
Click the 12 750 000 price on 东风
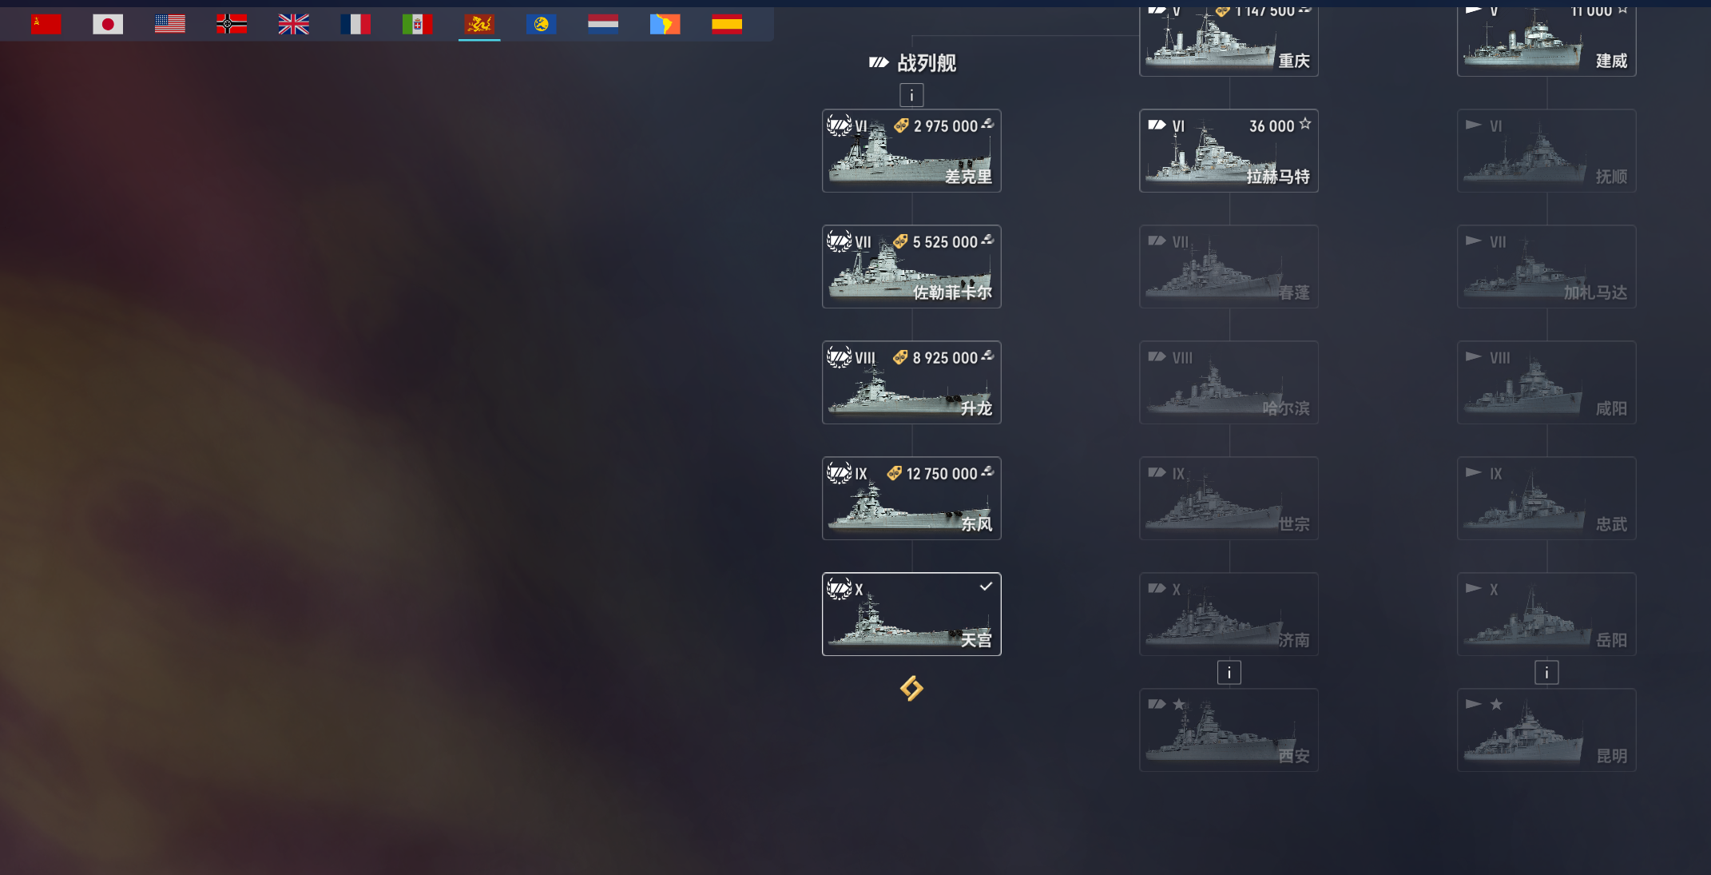pyautogui.click(x=942, y=474)
